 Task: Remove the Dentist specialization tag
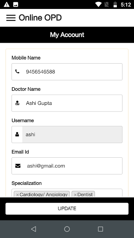coord(75,195)
